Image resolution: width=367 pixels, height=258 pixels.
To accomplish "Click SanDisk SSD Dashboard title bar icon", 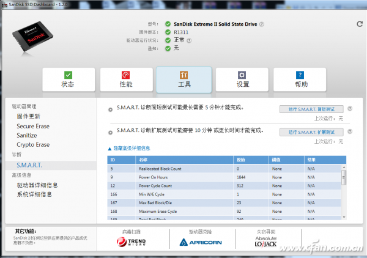I will [4, 5].
